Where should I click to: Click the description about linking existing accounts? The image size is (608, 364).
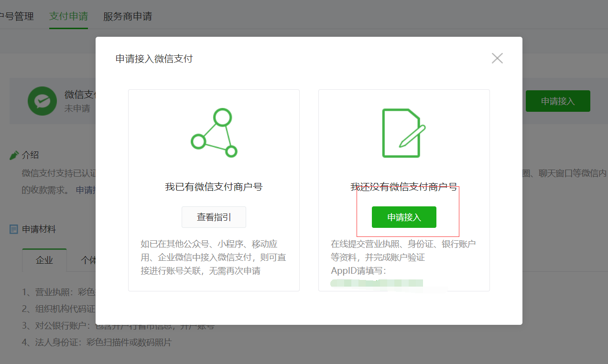click(x=214, y=257)
